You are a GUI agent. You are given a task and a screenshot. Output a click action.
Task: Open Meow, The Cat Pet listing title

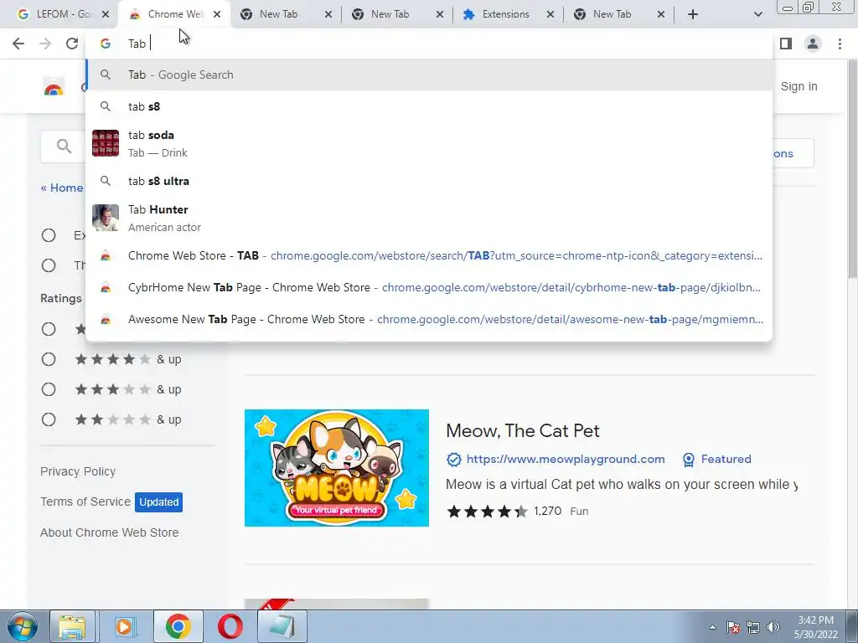tap(523, 431)
